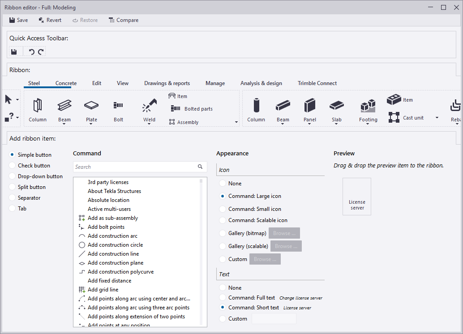Click the Plate tool icon
The width and height of the screenshot is (463, 334).
coord(91,106)
